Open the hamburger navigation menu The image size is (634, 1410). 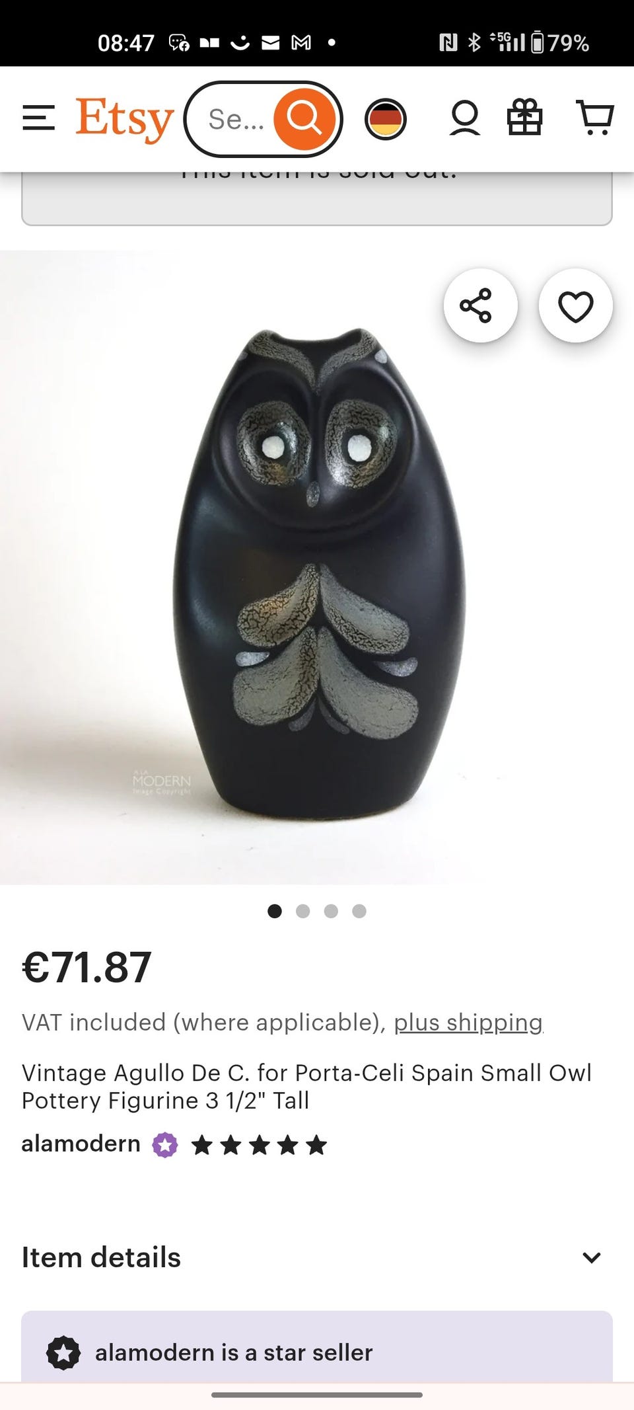pos(38,118)
